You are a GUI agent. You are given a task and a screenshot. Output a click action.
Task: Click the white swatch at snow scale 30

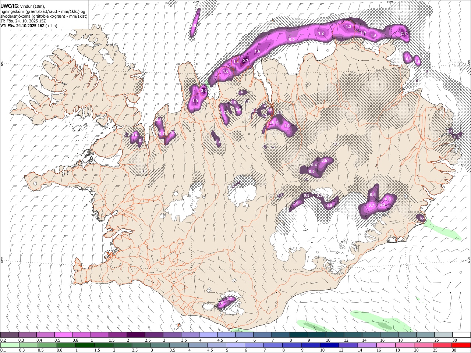[461, 335]
